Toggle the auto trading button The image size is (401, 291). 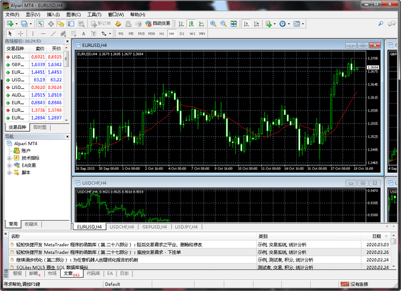[x=158, y=23]
